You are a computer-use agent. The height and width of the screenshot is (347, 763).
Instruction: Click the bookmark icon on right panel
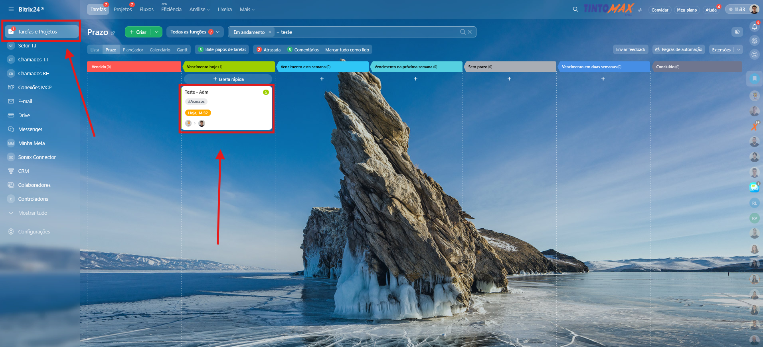[754, 78]
